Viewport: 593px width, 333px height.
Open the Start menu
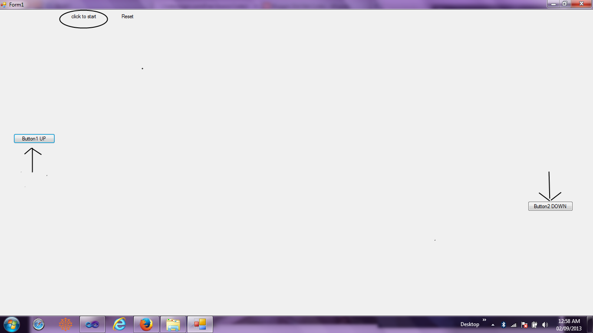10,324
